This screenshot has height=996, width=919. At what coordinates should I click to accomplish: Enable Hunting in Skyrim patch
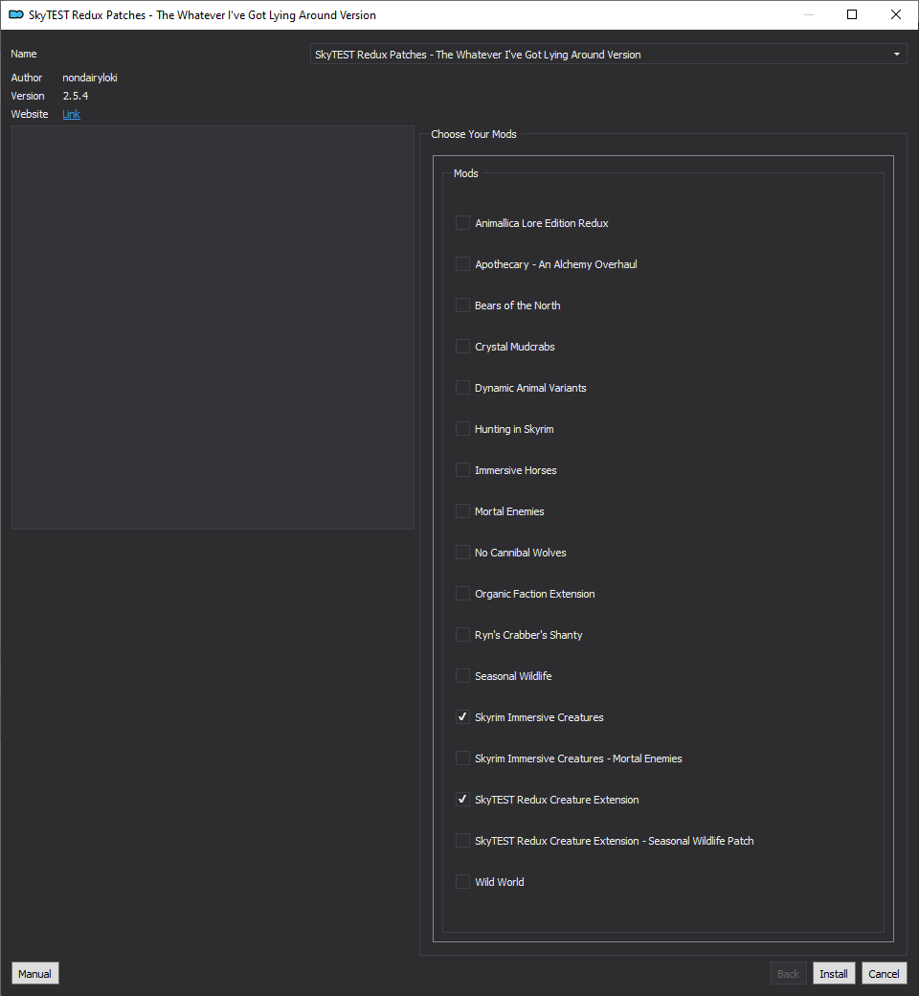tap(463, 429)
